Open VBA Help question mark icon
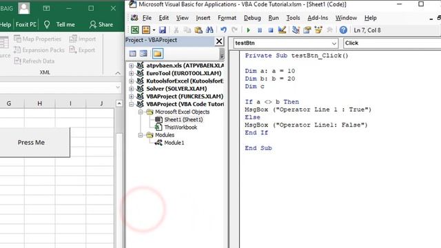This screenshot has width=441, height=248. pyautogui.click(x=343, y=30)
